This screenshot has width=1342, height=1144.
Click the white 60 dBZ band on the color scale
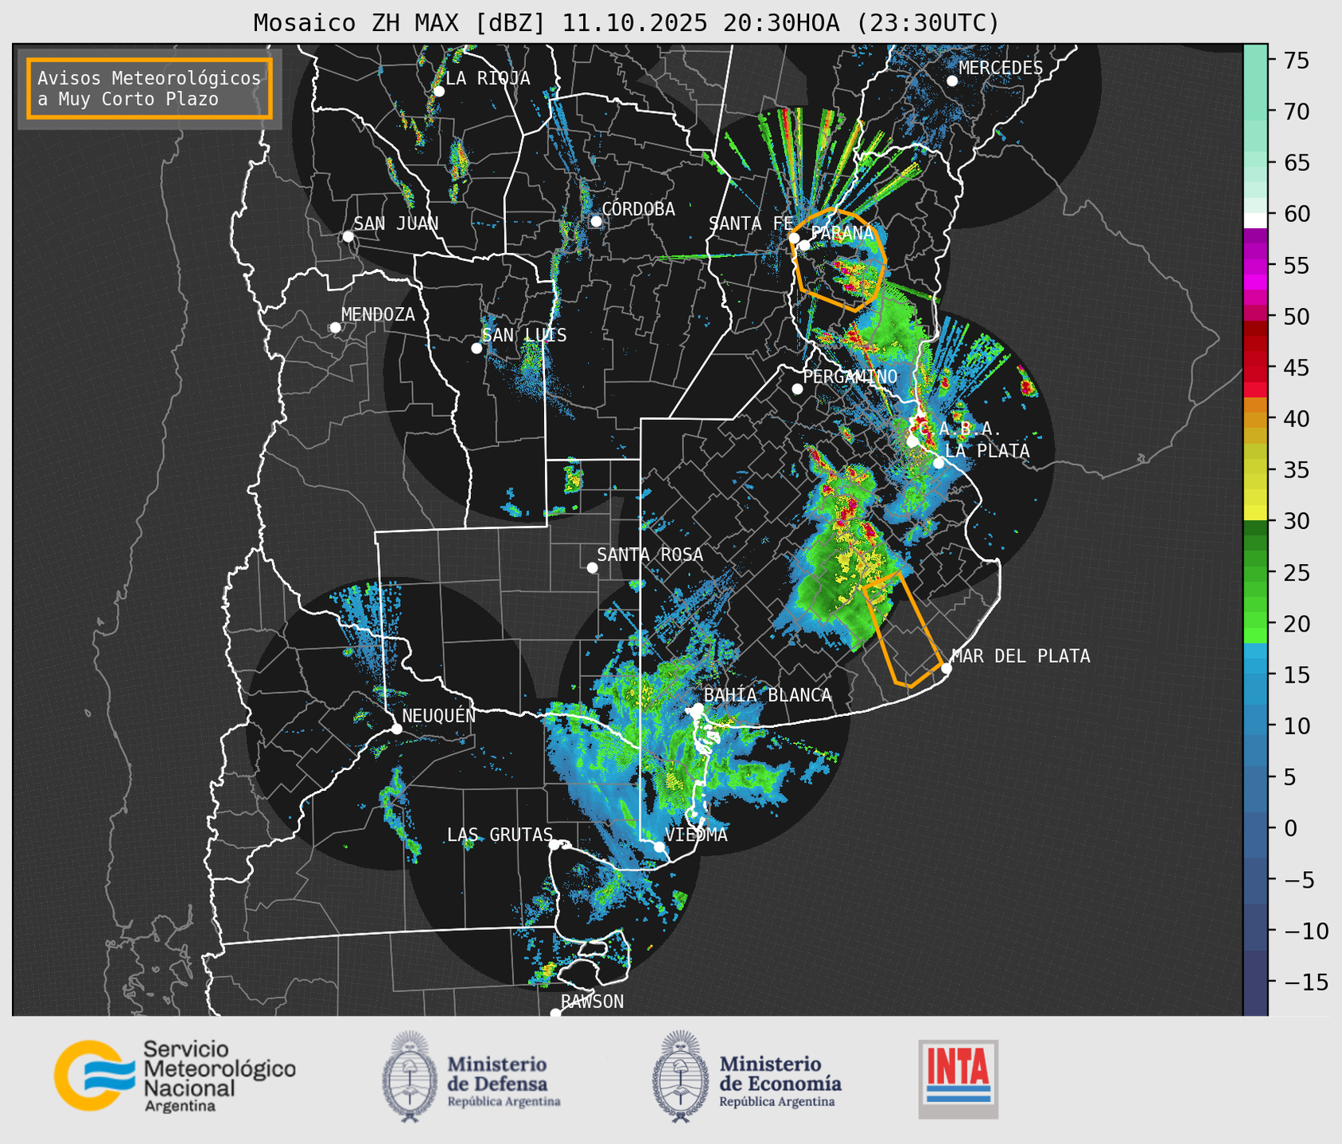[x=1255, y=220]
